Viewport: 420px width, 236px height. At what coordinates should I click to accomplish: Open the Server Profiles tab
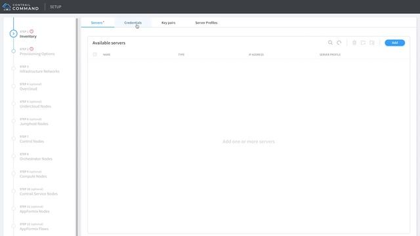(206, 23)
